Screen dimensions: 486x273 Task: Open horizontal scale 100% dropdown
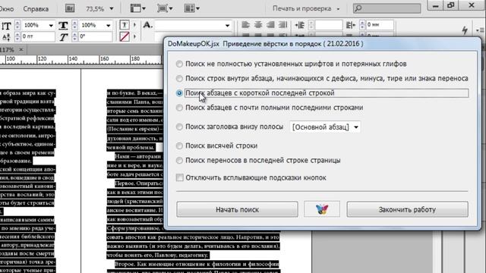[x=108, y=25]
